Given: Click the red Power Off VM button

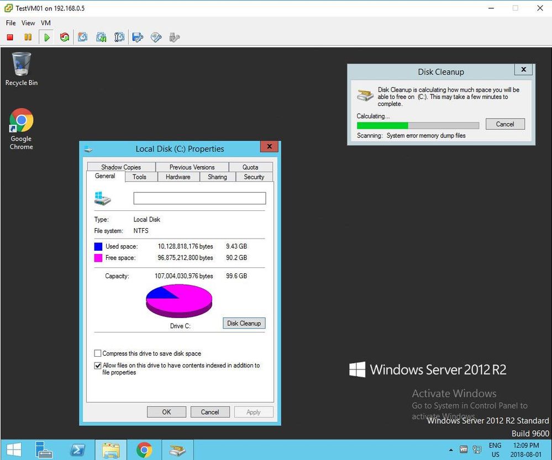Looking at the screenshot, I should (10, 38).
